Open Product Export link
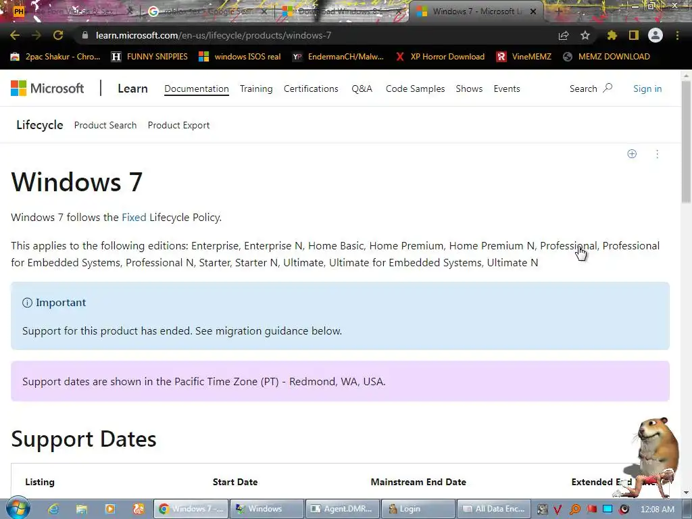This screenshot has height=519, width=692. (x=178, y=125)
